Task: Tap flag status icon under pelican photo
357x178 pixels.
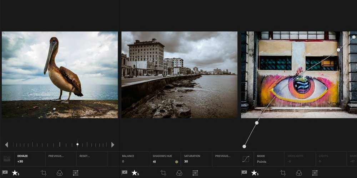Action: point(5,173)
